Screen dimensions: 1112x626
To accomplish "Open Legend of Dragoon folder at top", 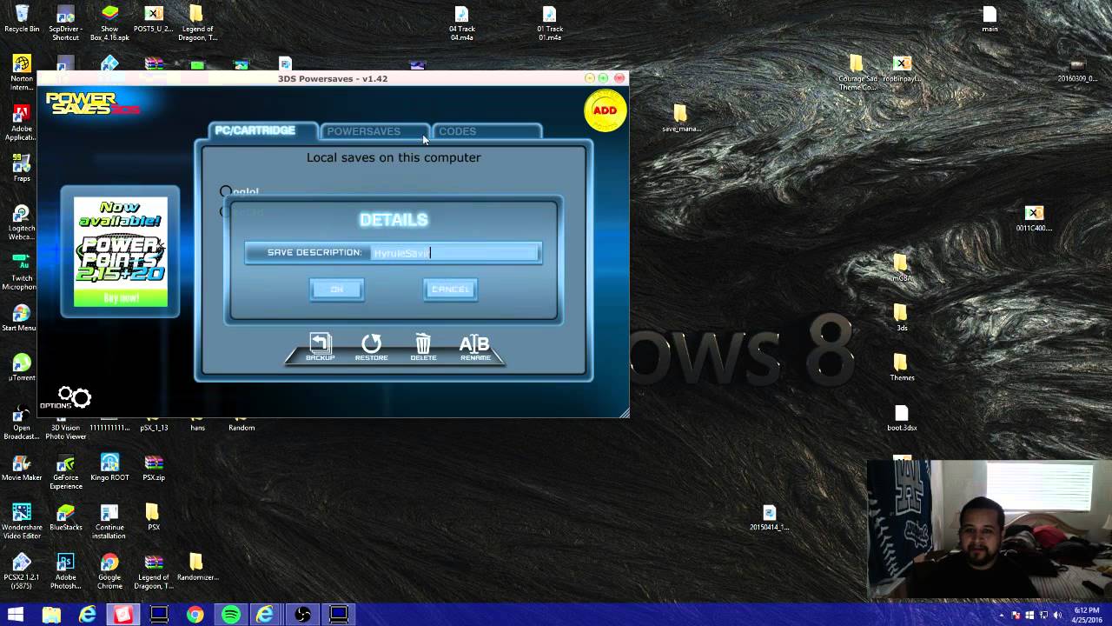I will [x=196, y=23].
